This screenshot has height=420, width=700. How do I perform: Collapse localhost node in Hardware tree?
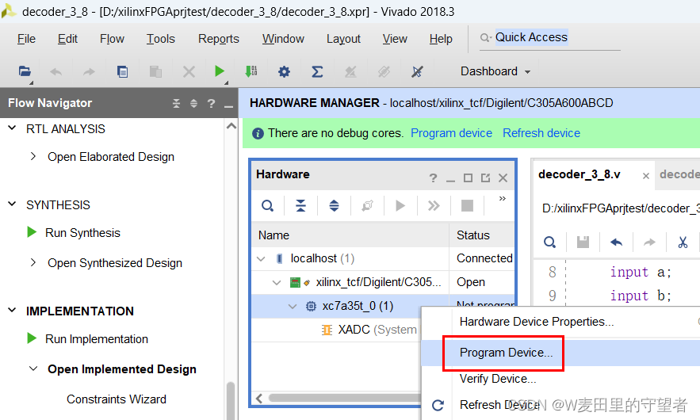(261, 259)
